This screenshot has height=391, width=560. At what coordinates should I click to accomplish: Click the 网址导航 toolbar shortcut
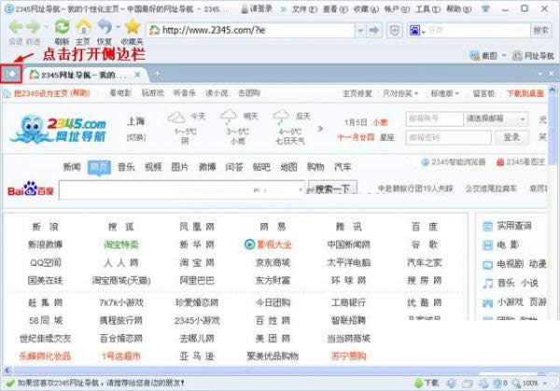point(533,55)
